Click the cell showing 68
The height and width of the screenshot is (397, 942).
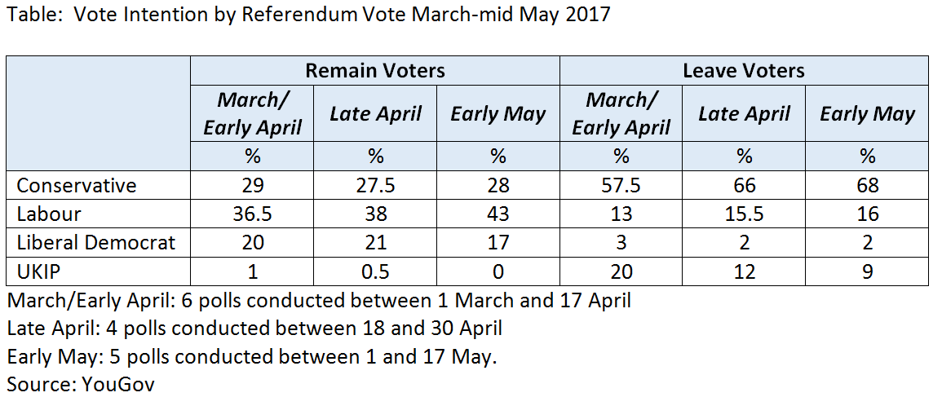[x=867, y=185]
